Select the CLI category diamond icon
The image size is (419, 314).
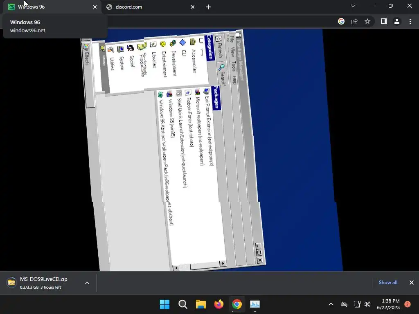tap(183, 43)
